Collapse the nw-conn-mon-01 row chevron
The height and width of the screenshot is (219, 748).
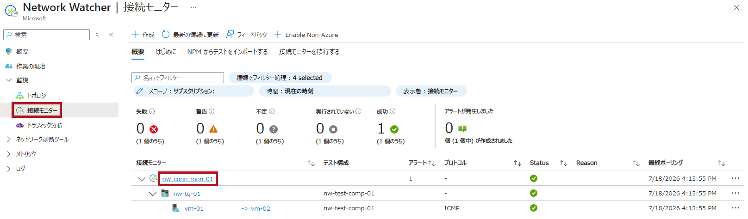pos(141,179)
